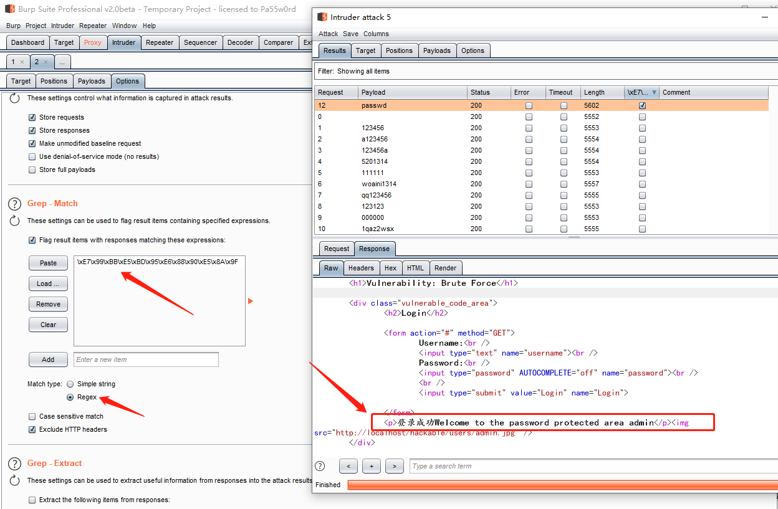Open Payloads tab in main Intruder window
The image size is (778, 509).
pos(92,81)
